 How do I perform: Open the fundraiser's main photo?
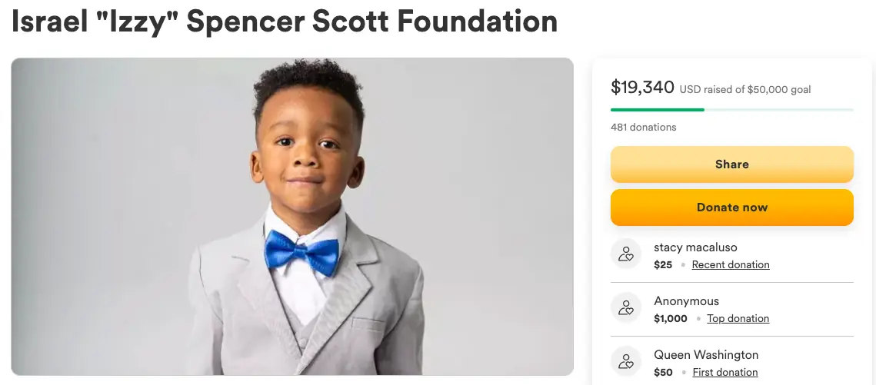[292, 217]
